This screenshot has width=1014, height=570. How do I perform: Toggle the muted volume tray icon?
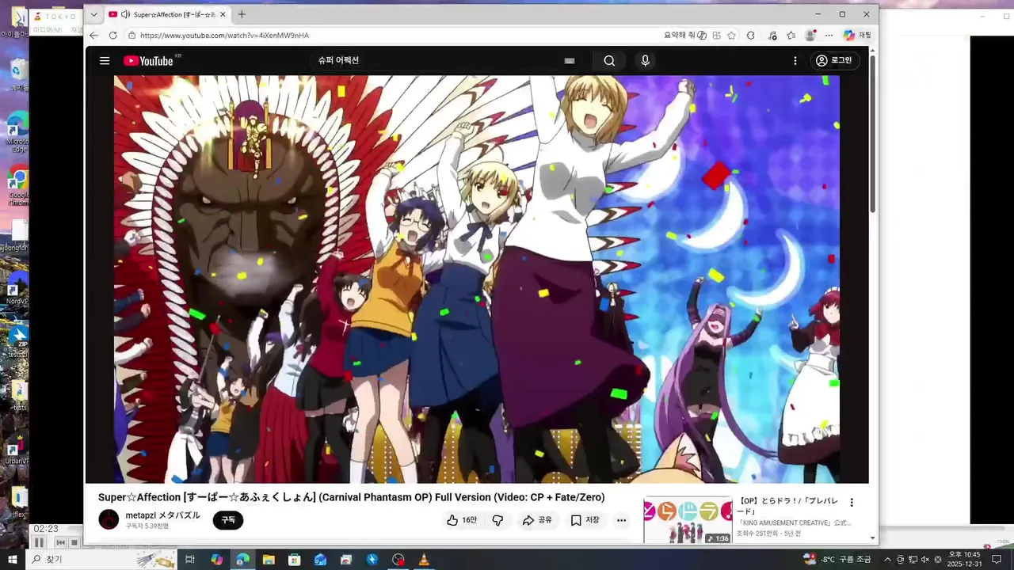(x=925, y=560)
